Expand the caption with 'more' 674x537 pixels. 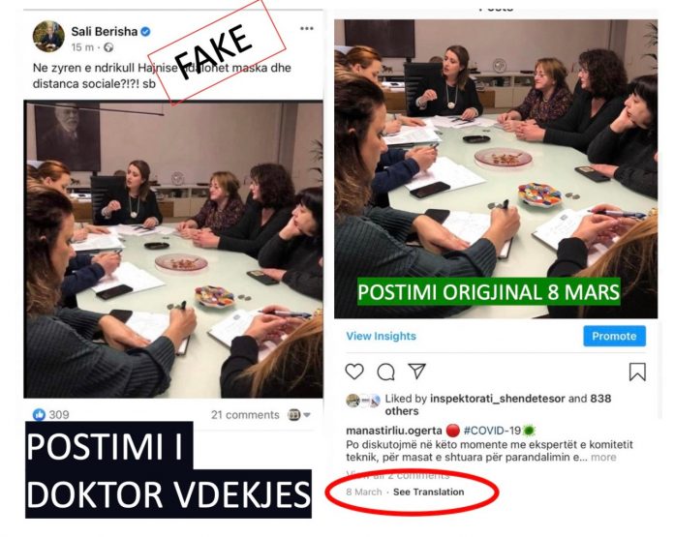point(603,457)
